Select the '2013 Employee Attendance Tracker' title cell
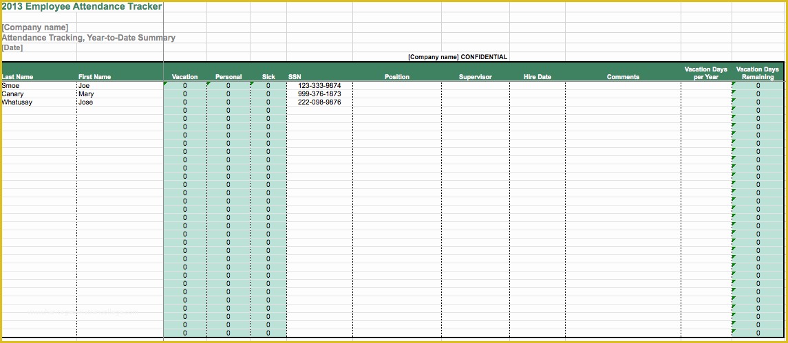The width and height of the screenshot is (788, 343). [82, 6]
